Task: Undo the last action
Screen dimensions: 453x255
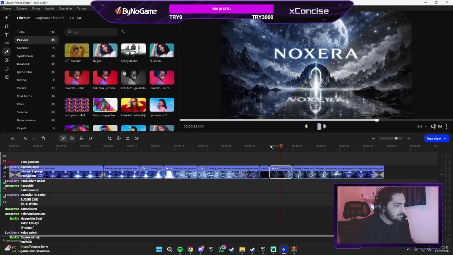Action: click(x=25, y=138)
